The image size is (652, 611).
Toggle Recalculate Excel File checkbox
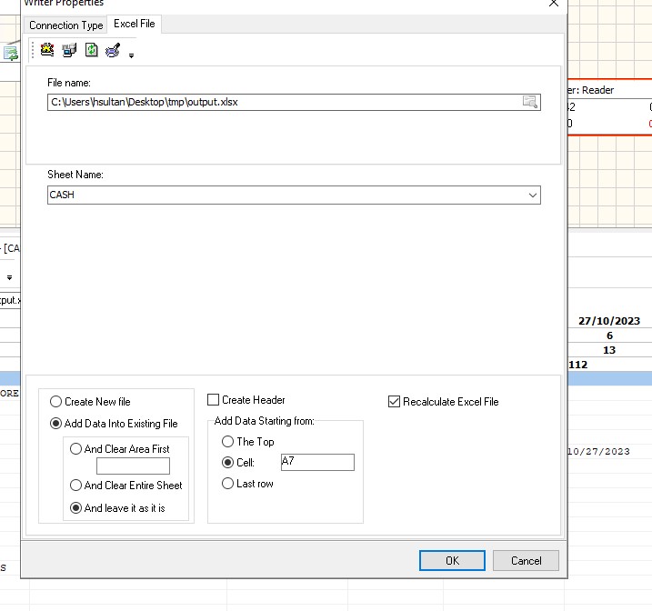443,402
